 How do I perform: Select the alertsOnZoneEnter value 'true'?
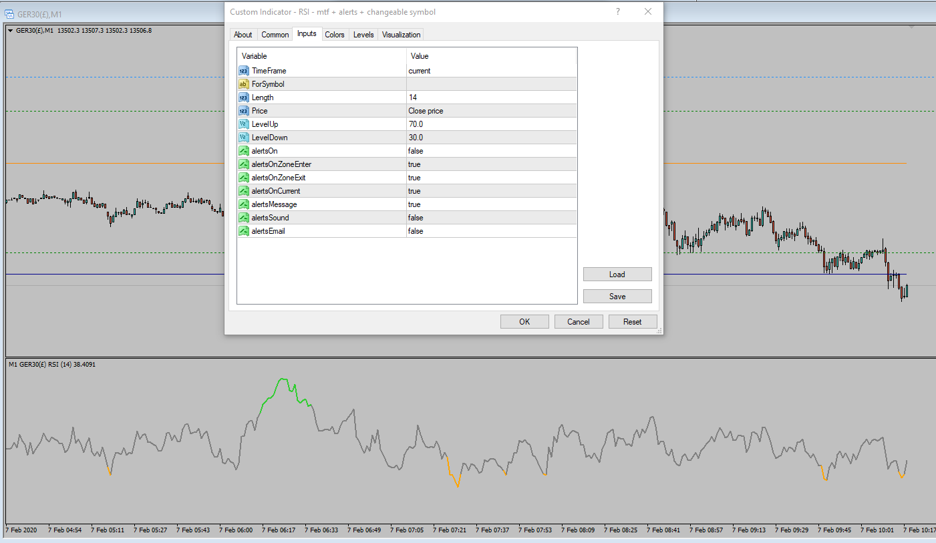414,164
